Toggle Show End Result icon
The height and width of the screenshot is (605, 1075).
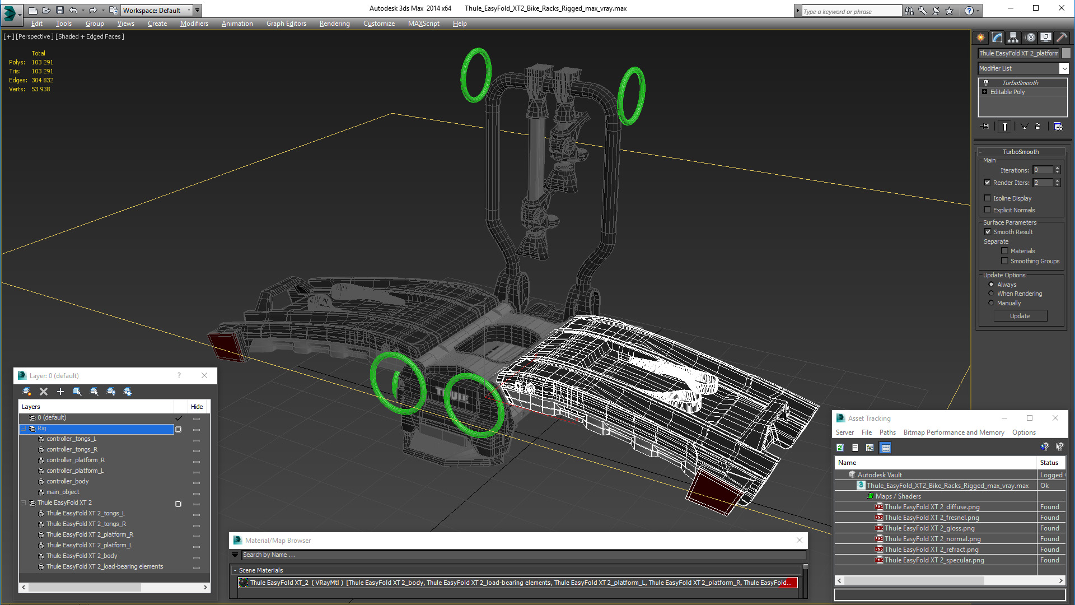click(x=1005, y=127)
